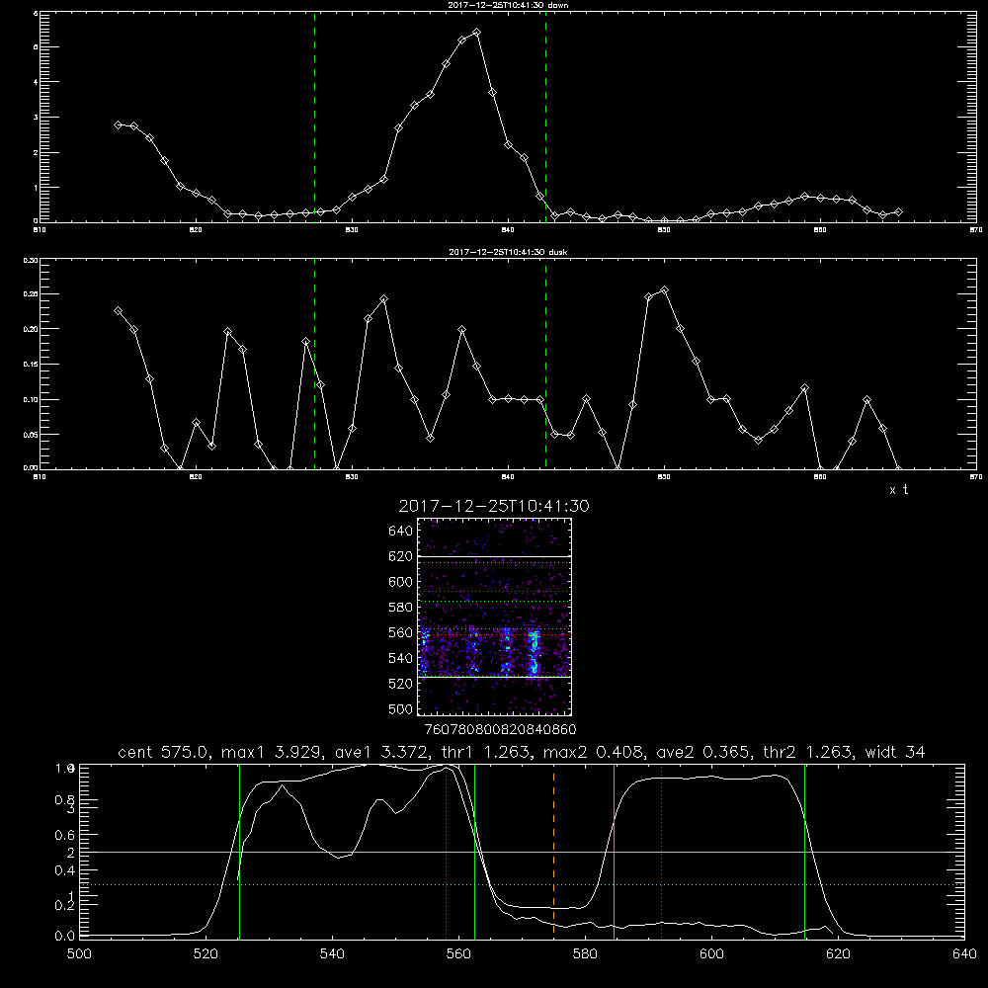Click x-axis label 500 of profile plot
Viewport: 988px width, 988px height.
(x=79, y=954)
